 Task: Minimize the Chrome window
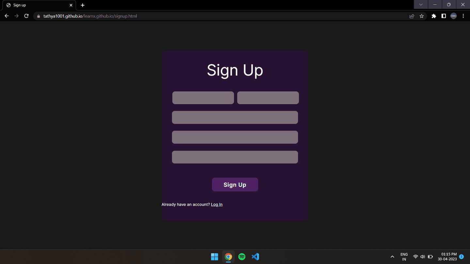tap(435, 5)
